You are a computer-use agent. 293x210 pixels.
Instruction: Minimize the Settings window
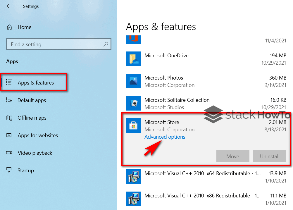click(282, 6)
